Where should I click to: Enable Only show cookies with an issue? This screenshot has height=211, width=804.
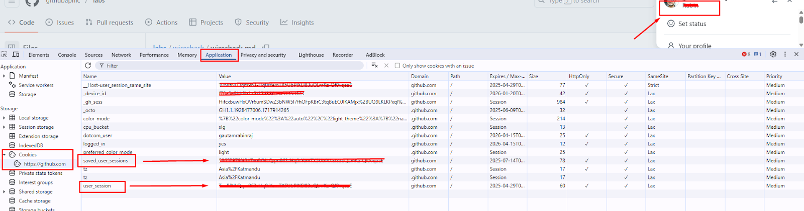397,66
